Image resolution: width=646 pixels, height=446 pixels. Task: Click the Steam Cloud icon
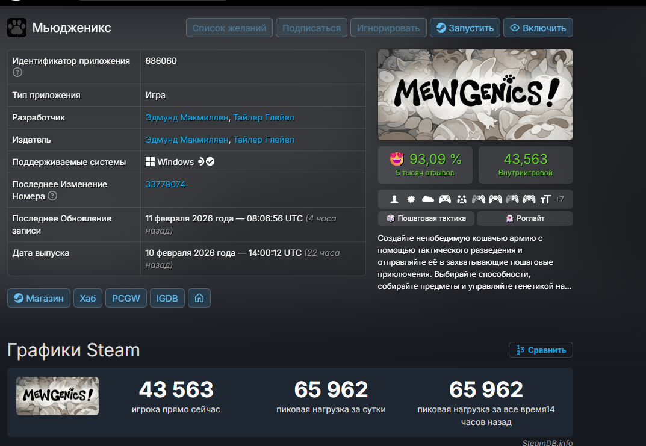[x=428, y=200]
